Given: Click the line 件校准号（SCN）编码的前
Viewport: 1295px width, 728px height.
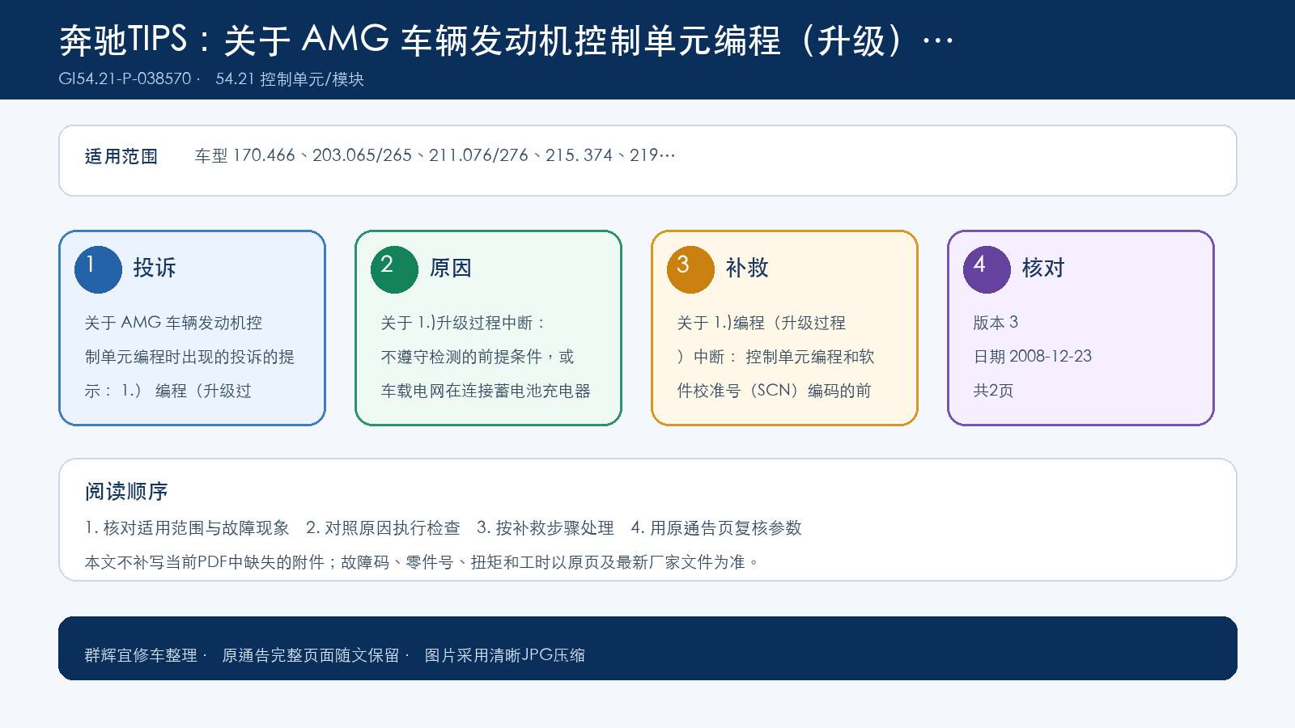Looking at the screenshot, I should click(x=775, y=391).
